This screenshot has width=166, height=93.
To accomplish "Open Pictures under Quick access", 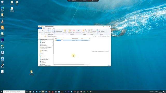I will pos(44,46).
